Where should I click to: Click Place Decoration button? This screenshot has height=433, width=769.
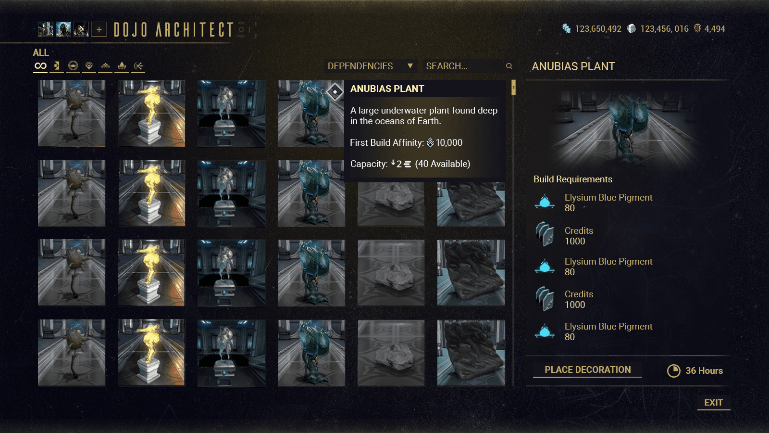click(587, 370)
